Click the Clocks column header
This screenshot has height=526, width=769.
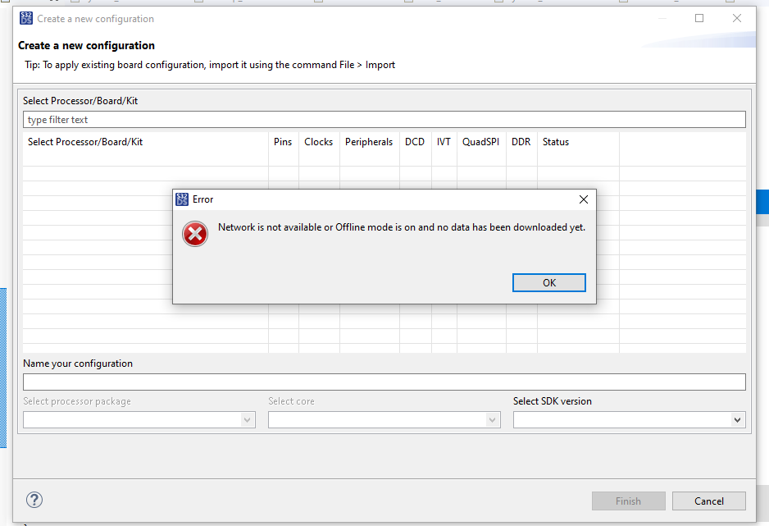tap(318, 142)
